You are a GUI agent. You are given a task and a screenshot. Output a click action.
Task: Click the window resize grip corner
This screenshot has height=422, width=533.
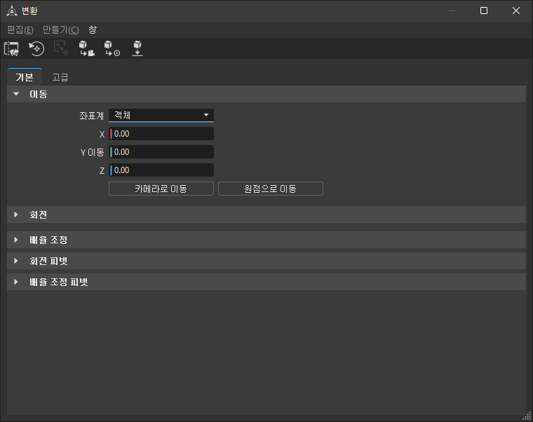(x=527, y=416)
